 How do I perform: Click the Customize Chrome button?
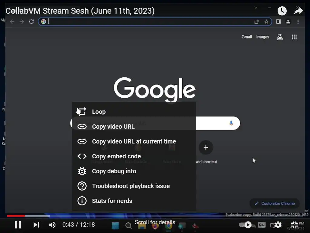pyautogui.click(x=275, y=204)
